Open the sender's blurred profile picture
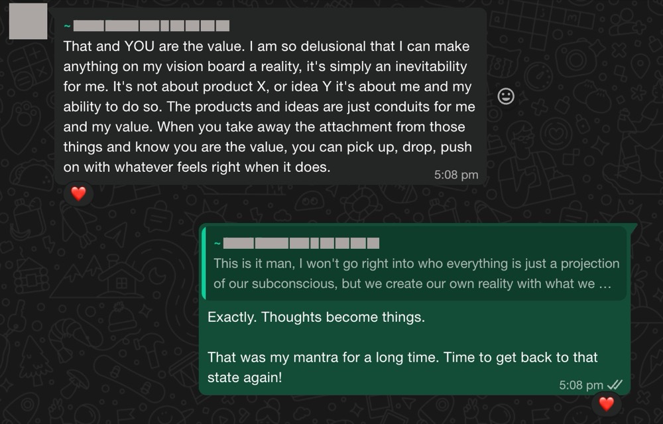Image resolution: width=663 pixels, height=424 pixels. [x=28, y=21]
